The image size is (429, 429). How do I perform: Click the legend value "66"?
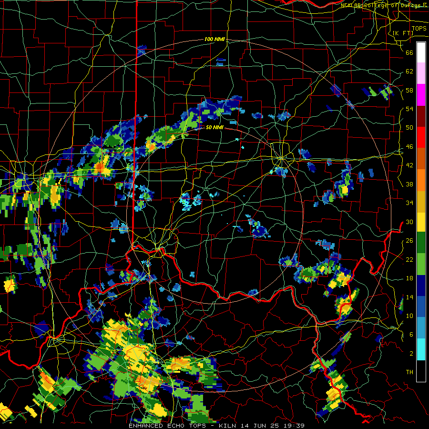coord(409,52)
